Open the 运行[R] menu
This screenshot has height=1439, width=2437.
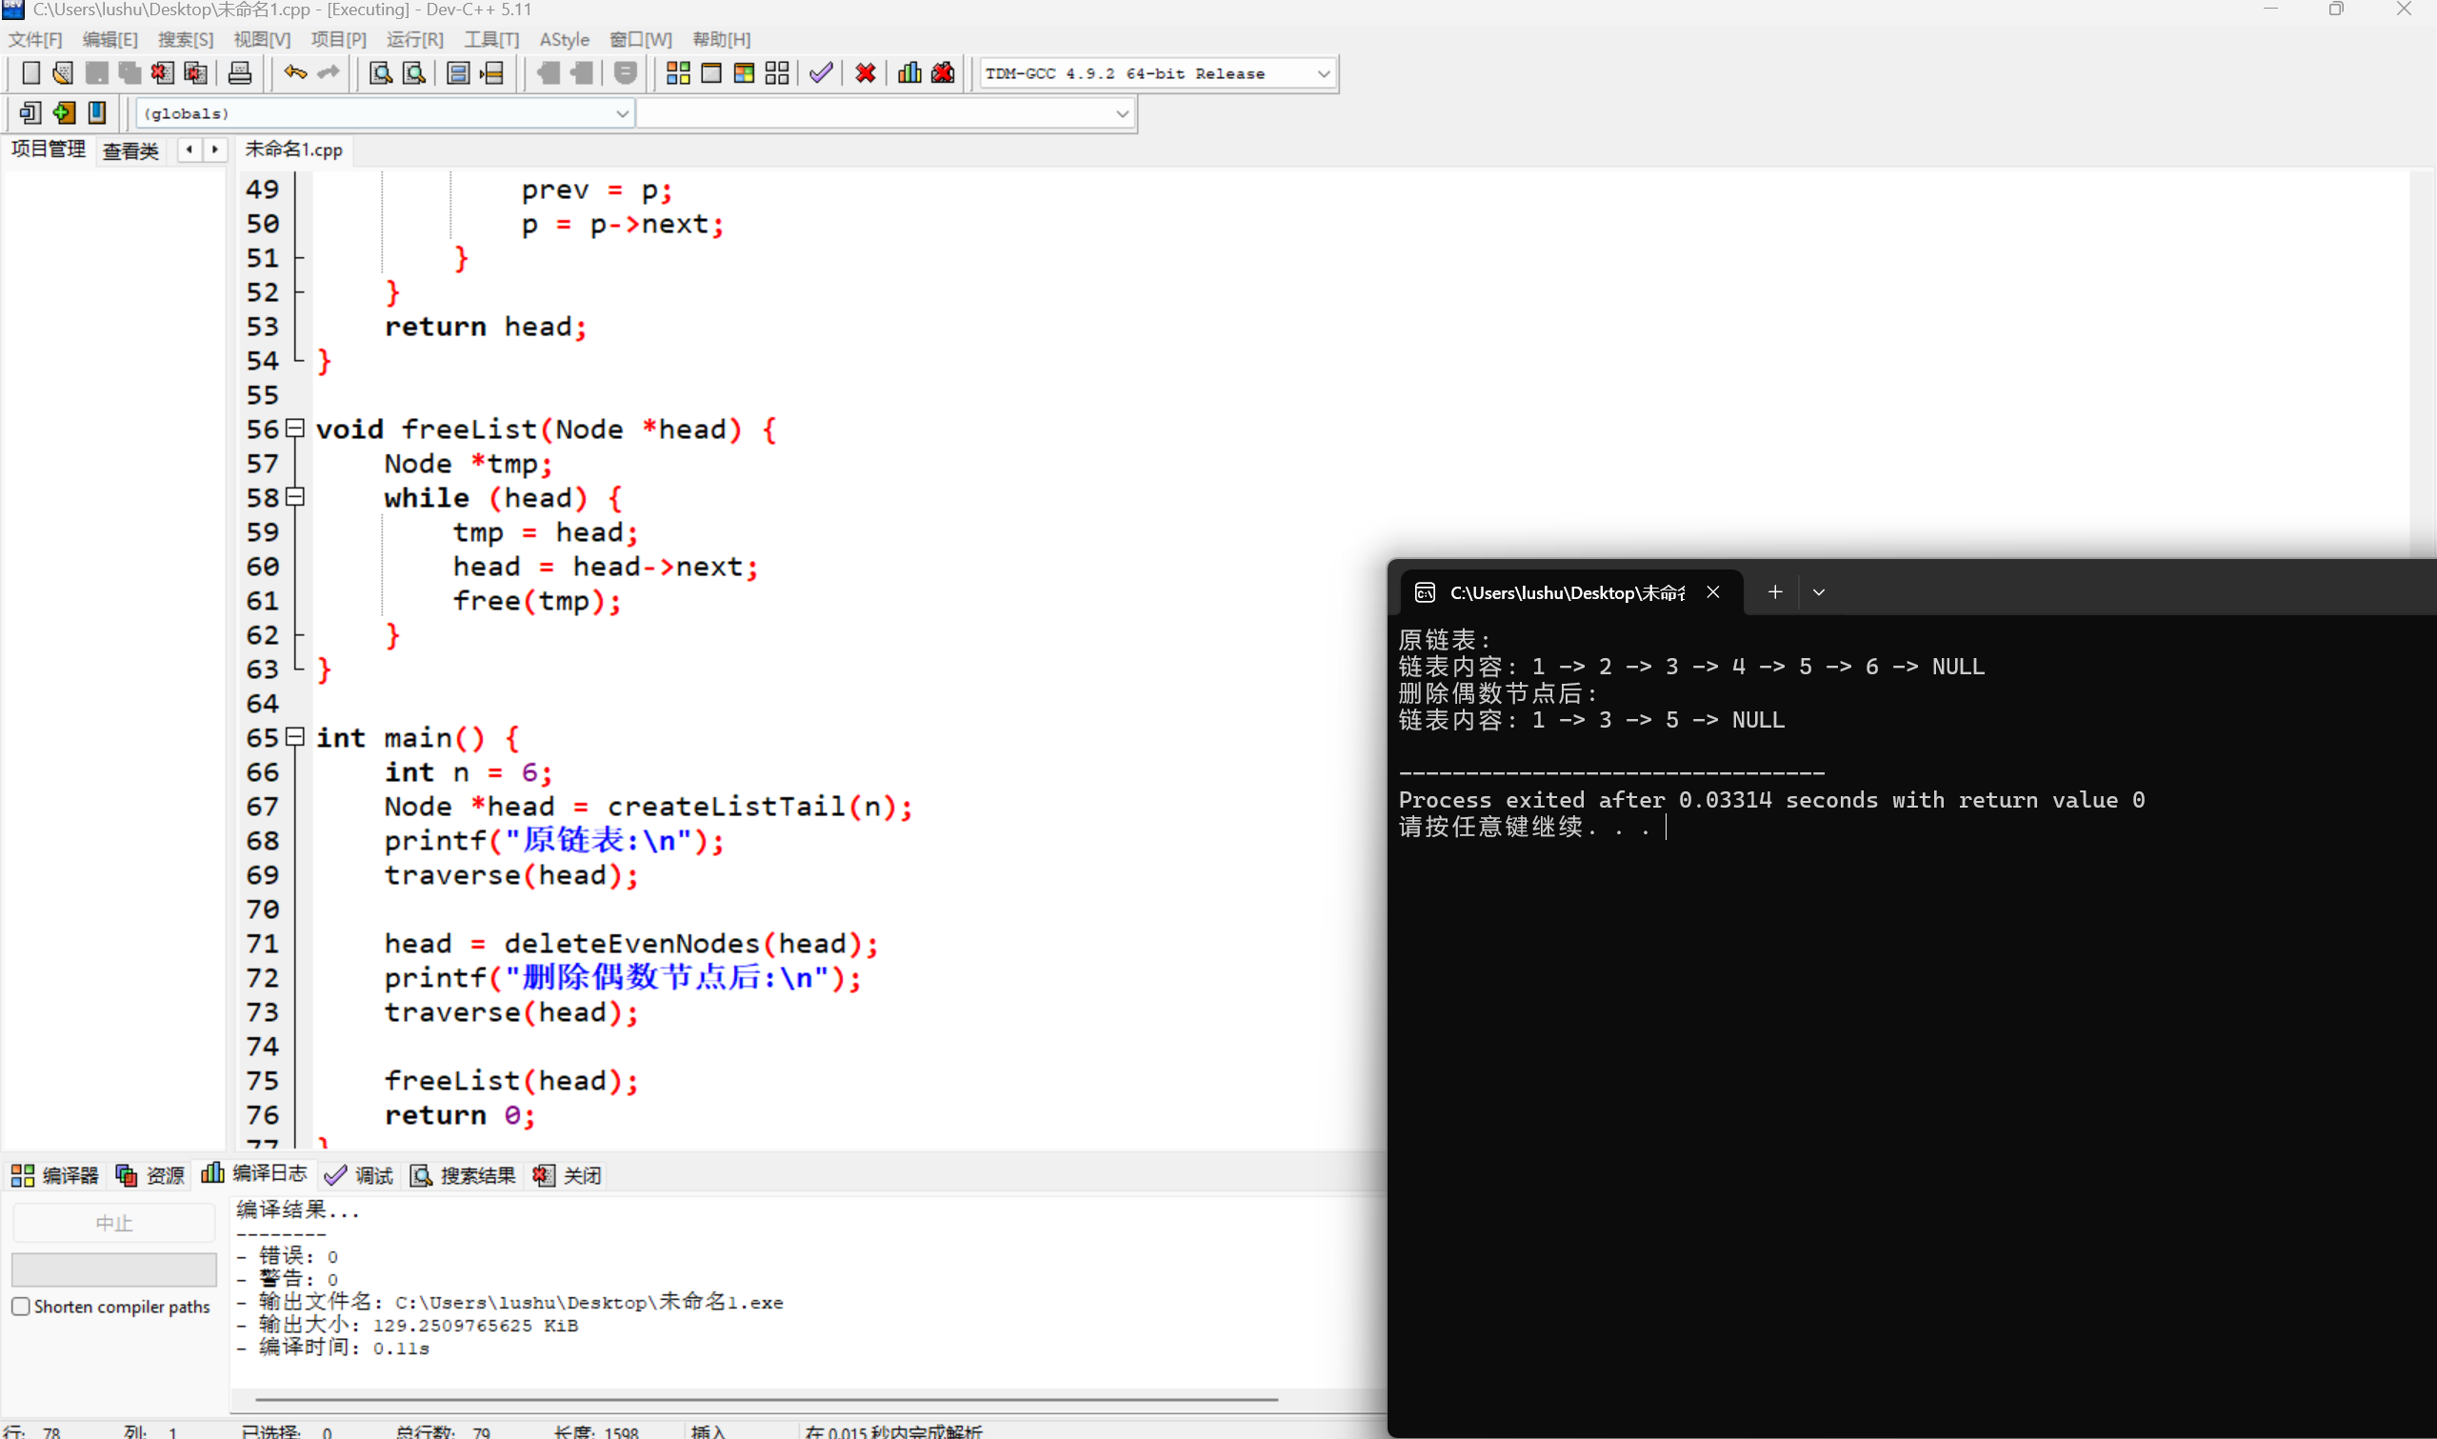click(x=414, y=40)
